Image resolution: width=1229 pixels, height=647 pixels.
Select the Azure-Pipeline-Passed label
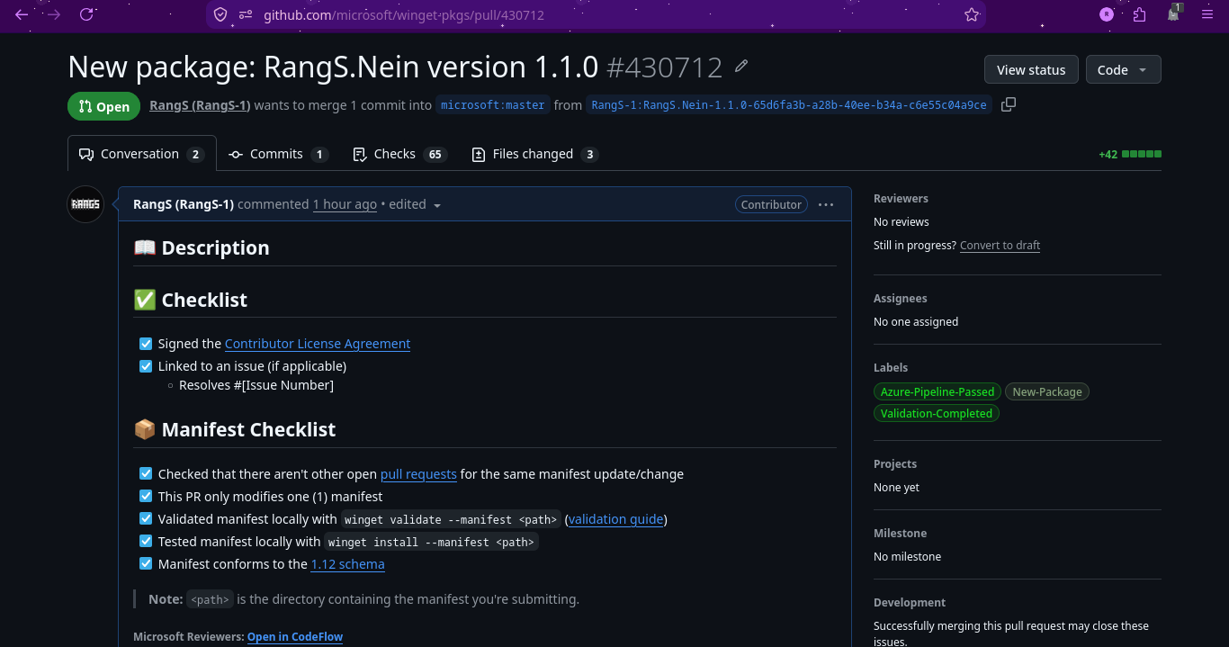click(937, 391)
